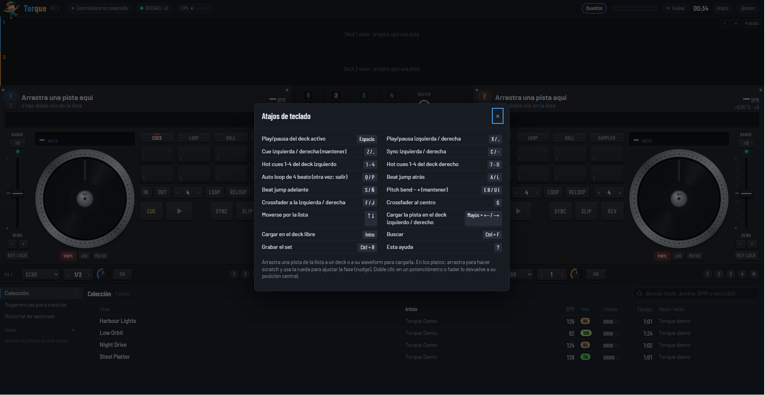The height and width of the screenshot is (395, 765).
Task: Enable left deck JOG mode
Action: 84,256
